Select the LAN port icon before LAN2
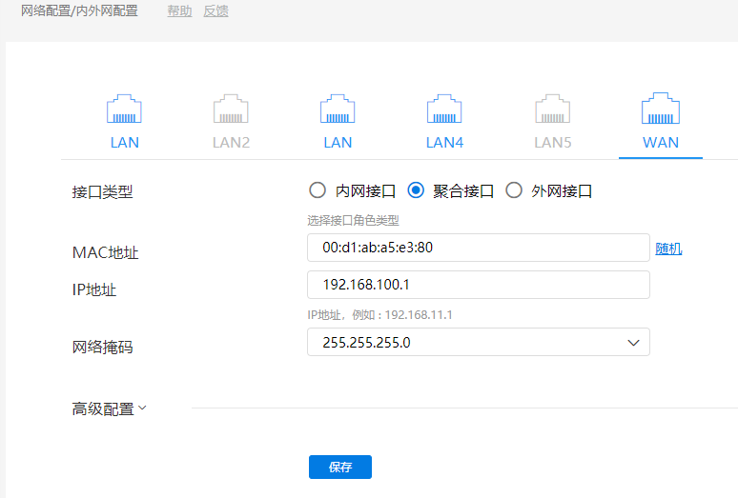The height and width of the screenshot is (498, 738). tap(124, 110)
